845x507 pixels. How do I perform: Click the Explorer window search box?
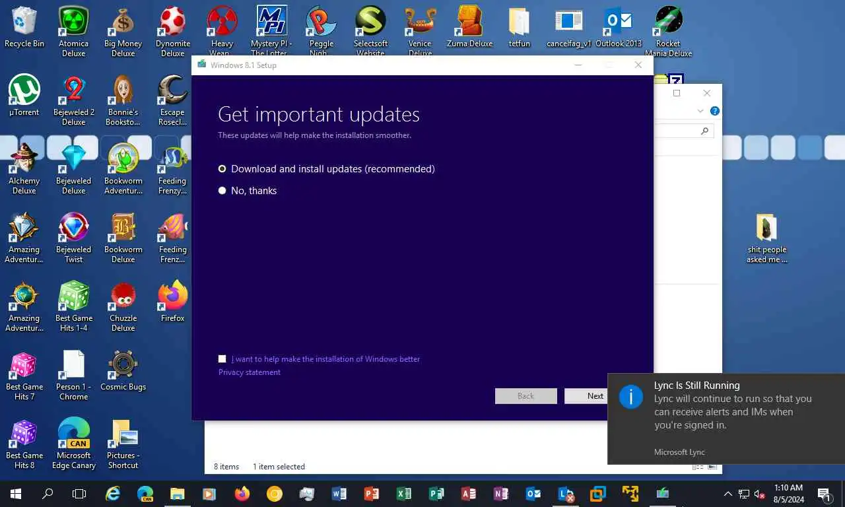pos(685,131)
